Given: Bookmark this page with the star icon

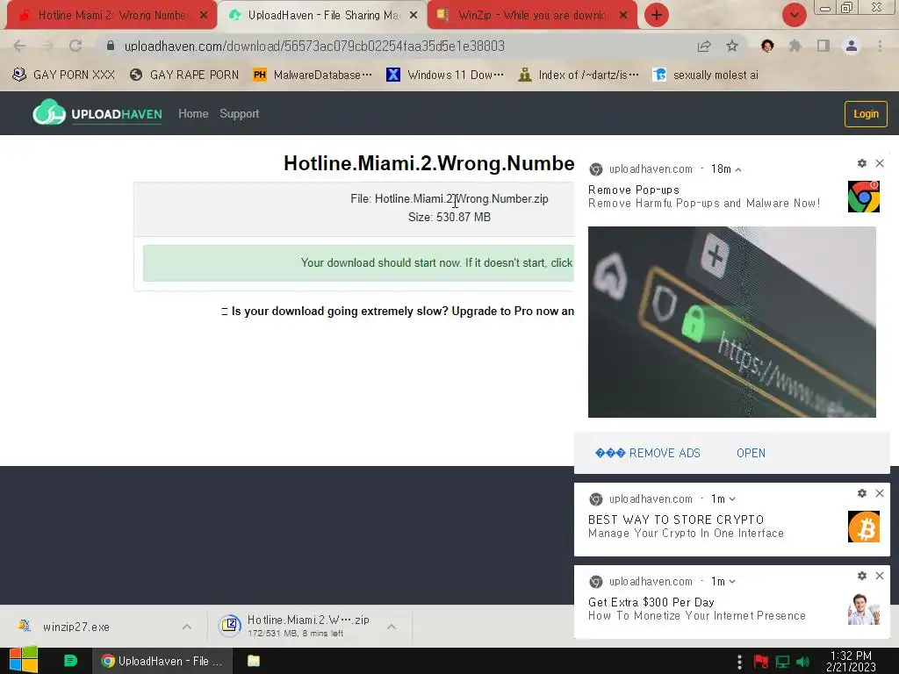Looking at the screenshot, I should (732, 46).
